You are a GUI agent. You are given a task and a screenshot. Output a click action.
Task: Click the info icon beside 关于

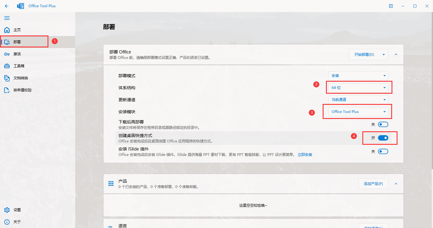pyautogui.click(x=7, y=222)
